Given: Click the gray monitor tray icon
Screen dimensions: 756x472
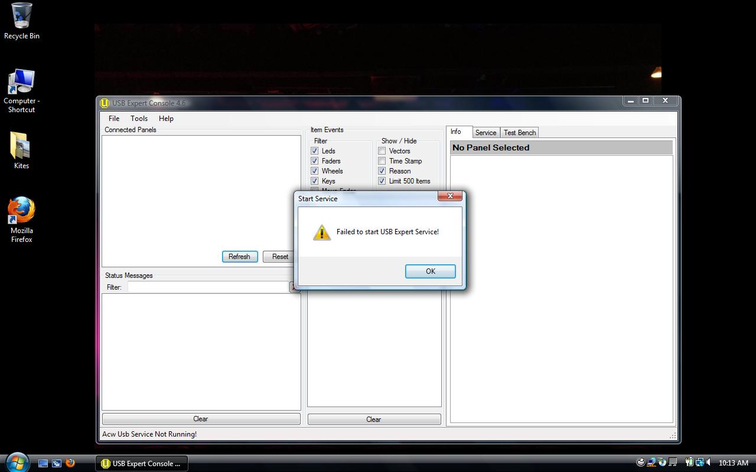Looking at the screenshot, I should click(x=673, y=463).
